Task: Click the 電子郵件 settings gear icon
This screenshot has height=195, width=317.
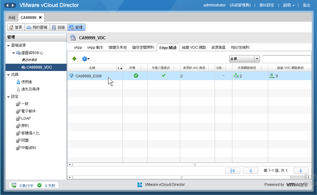Action: tap(18, 111)
